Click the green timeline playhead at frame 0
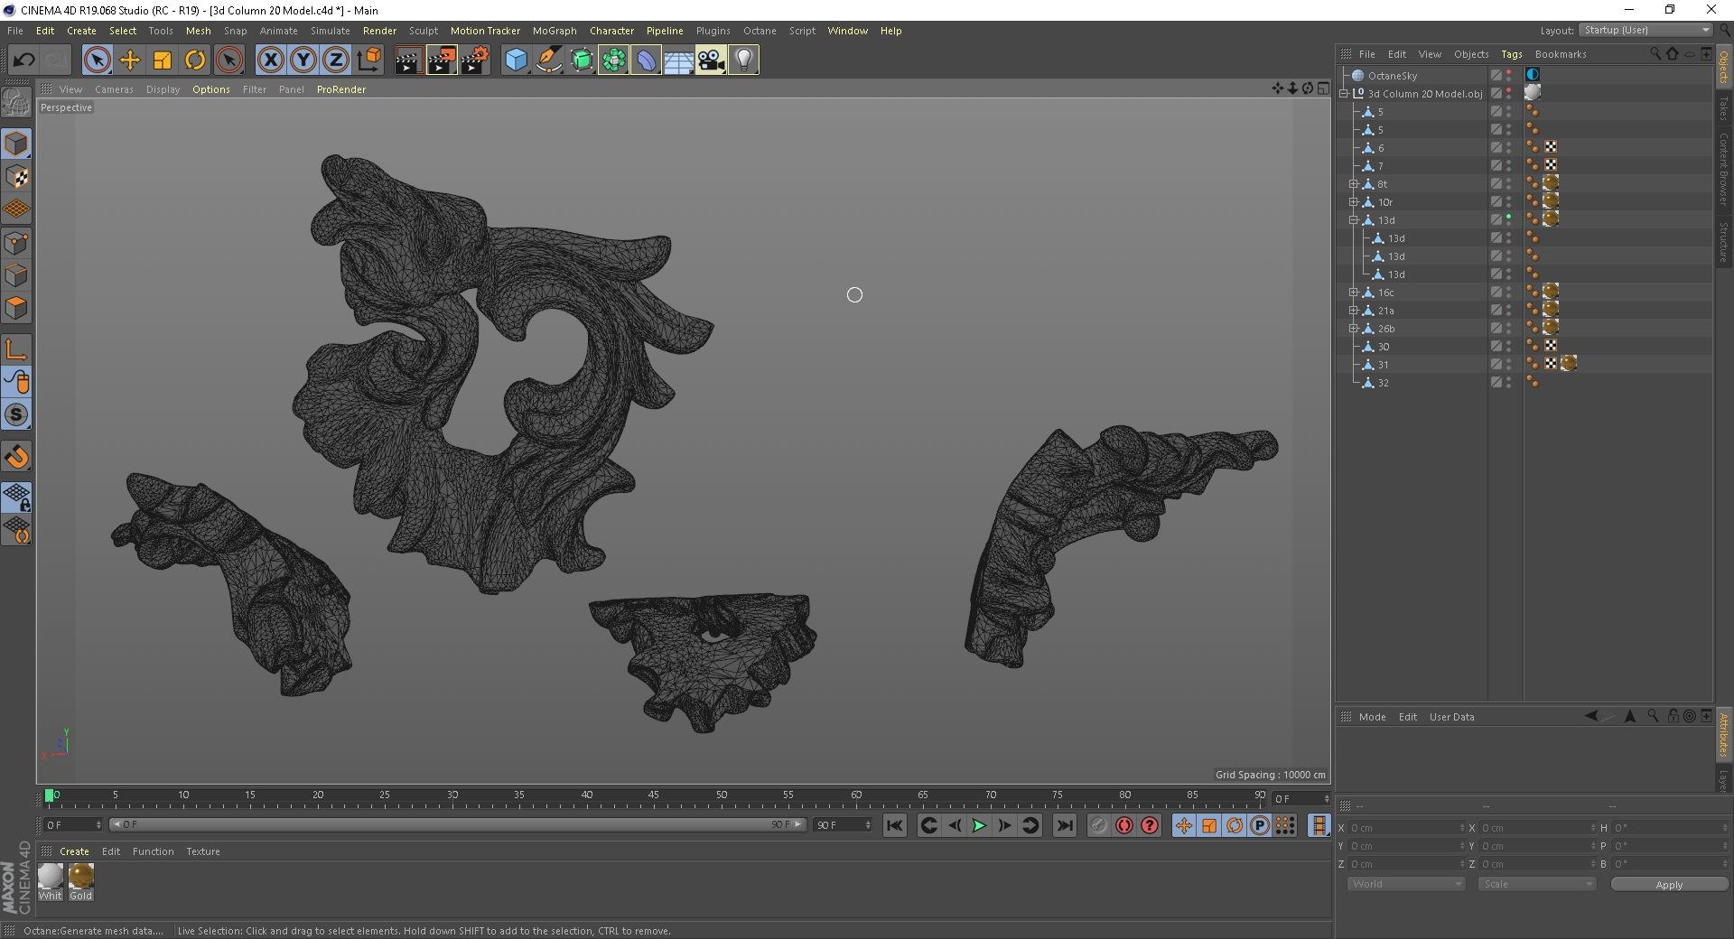Image resolution: width=1734 pixels, height=939 pixels. pyautogui.click(x=50, y=795)
